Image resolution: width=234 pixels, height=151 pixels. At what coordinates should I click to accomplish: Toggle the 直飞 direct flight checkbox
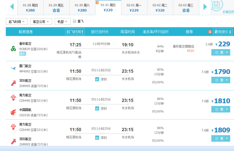coord(74,21)
